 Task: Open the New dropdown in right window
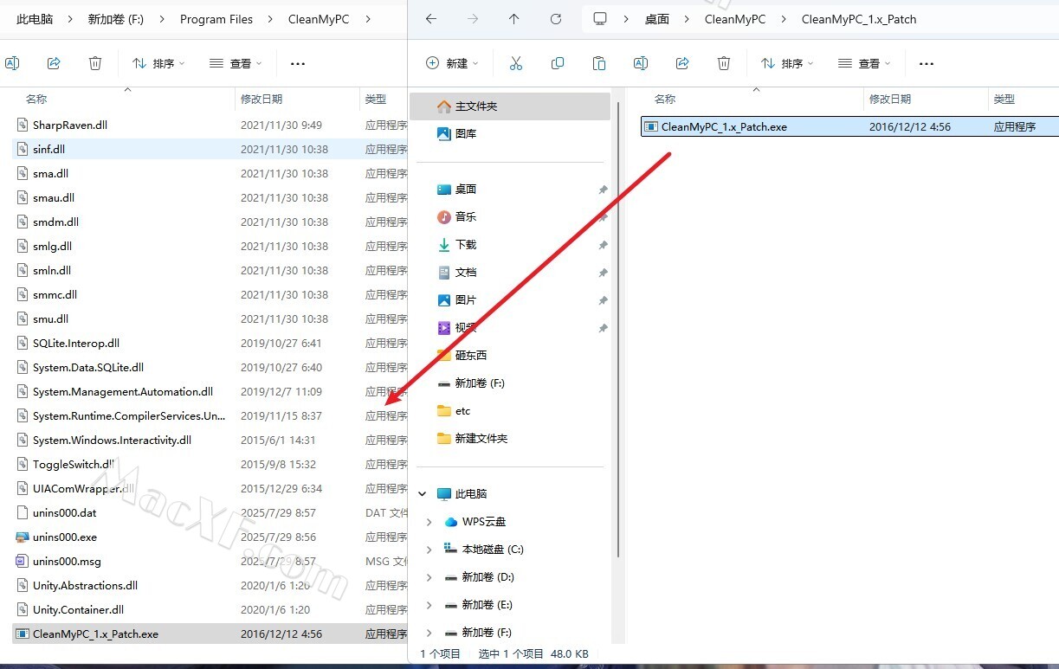pos(454,63)
